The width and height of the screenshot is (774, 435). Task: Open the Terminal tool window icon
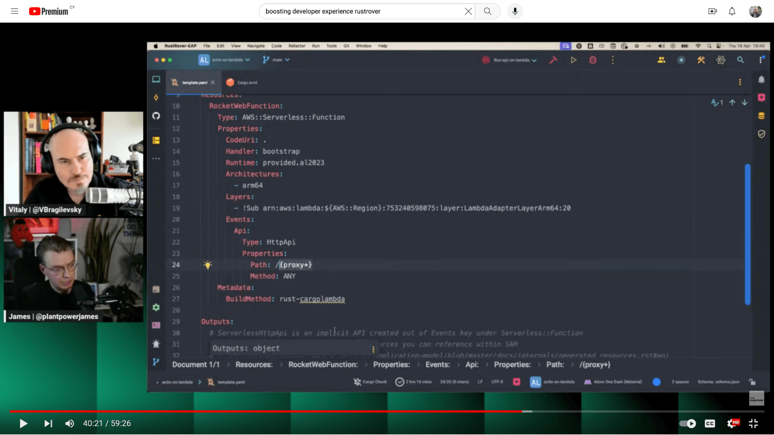pyautogui.click(x=156, y=325)
